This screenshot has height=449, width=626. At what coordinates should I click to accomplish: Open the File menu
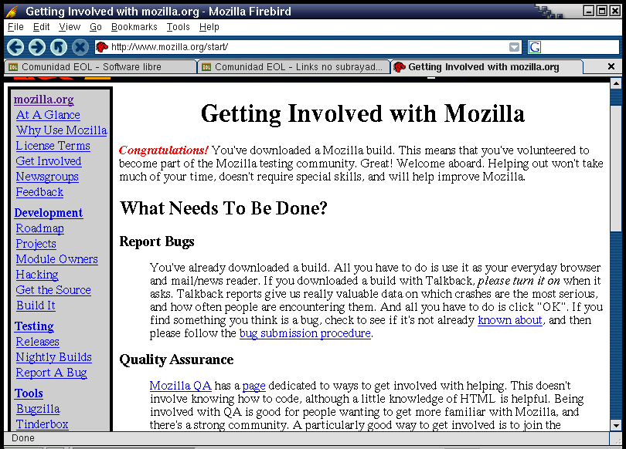pos(15,27)
